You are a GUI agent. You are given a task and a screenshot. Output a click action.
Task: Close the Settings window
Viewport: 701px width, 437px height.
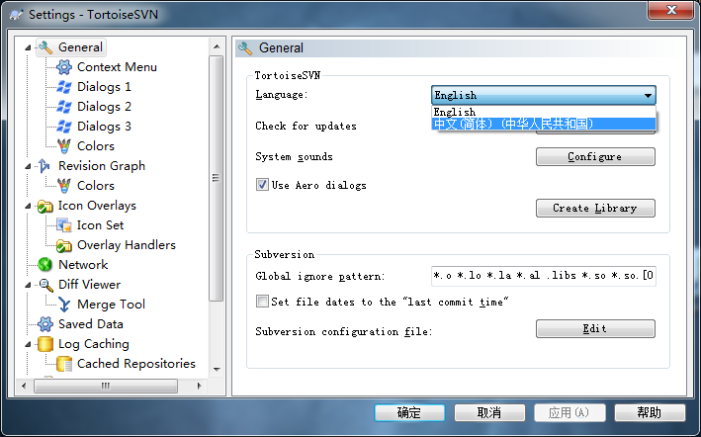pyautogui.click(x=670, y=10)
